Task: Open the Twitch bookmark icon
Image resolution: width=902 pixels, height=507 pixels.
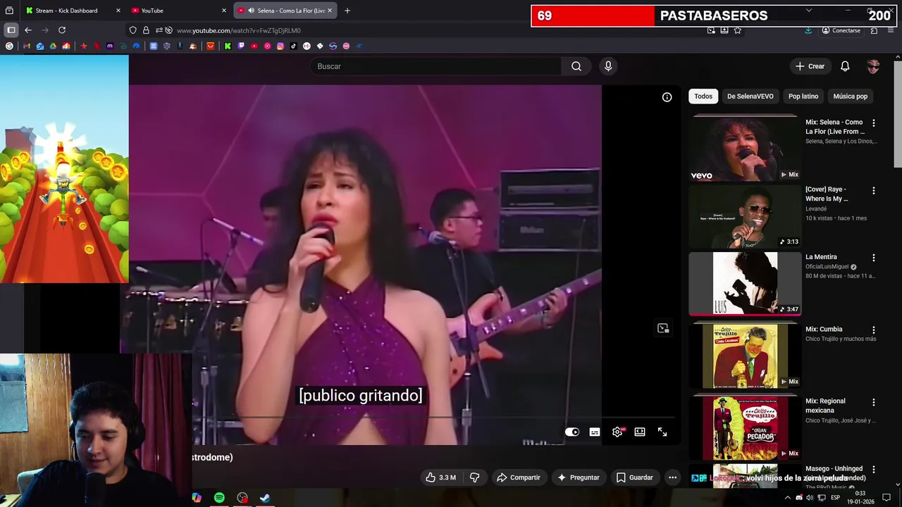Action: [x=241, y=46]
